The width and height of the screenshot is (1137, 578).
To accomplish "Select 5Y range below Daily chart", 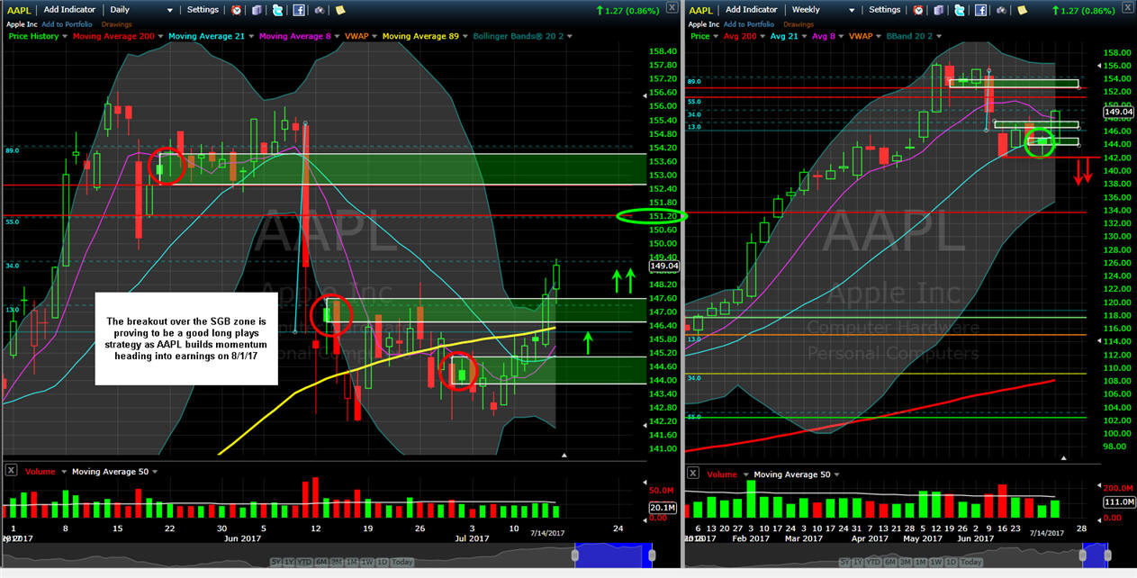I will [275, 562].
